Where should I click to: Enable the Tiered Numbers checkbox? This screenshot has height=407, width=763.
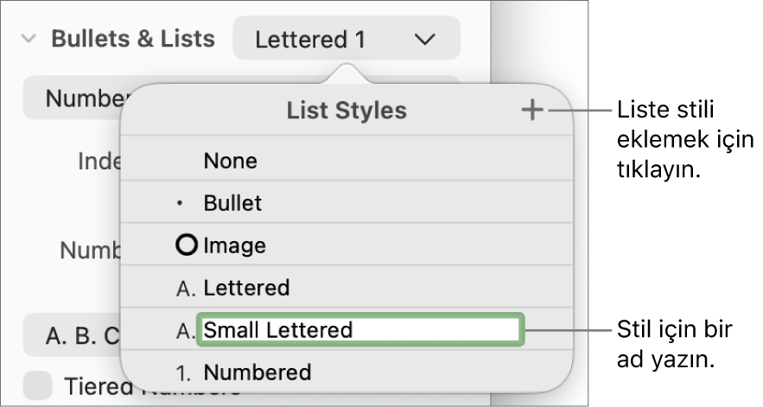(37, 386)
